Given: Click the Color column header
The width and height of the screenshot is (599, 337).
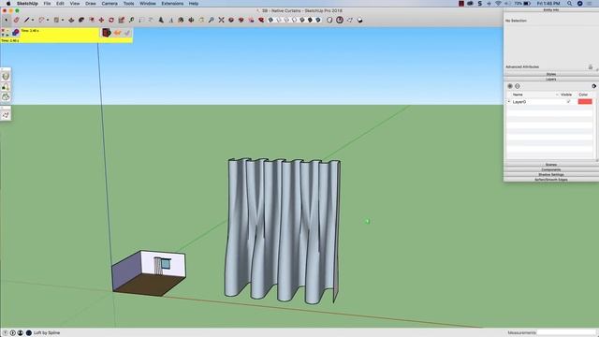Looking at the screenshot, I should [583, 95].
